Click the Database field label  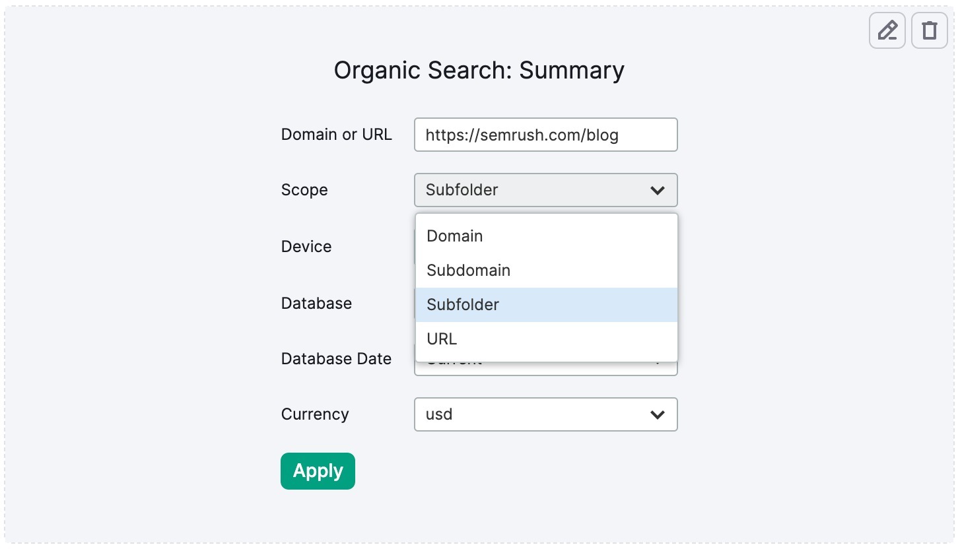tap(316, 304)
